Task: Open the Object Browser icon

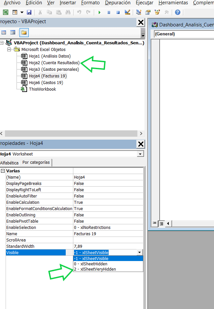Action: [x=157, y=13]
